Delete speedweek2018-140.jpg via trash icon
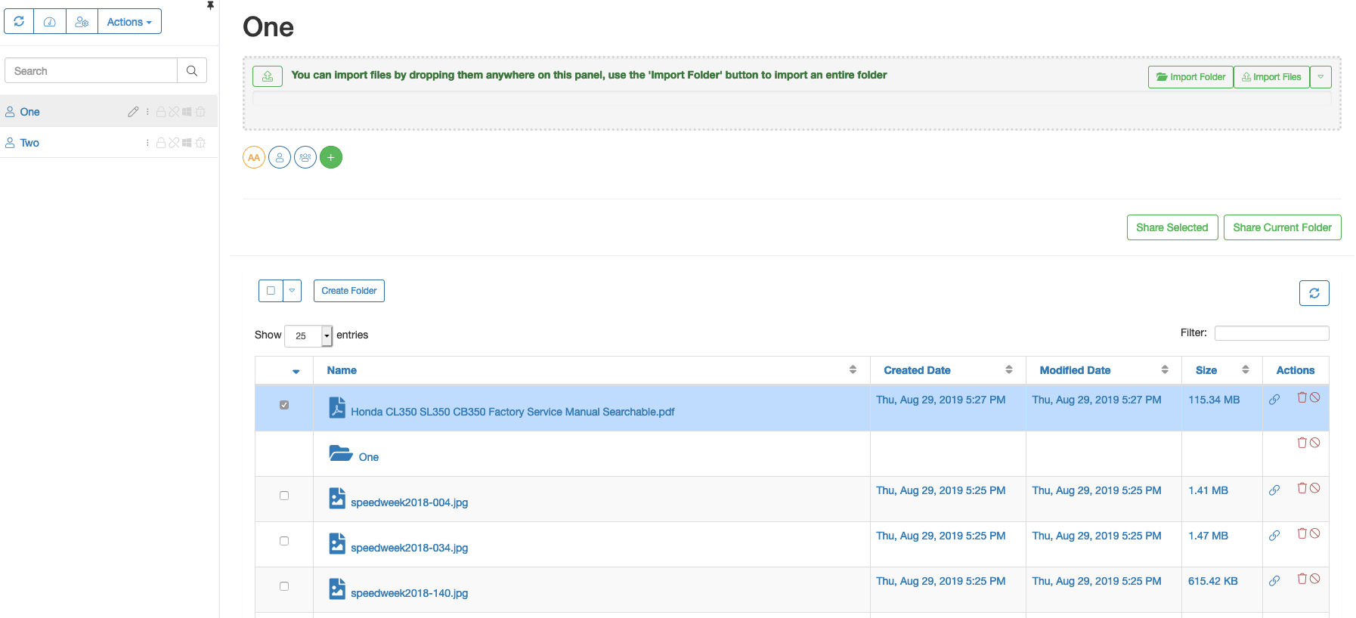This screenshot has width=1356, height=618. 1302,579
